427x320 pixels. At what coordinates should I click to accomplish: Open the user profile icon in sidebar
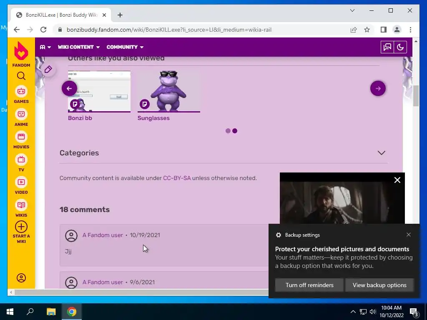(21, 278)
